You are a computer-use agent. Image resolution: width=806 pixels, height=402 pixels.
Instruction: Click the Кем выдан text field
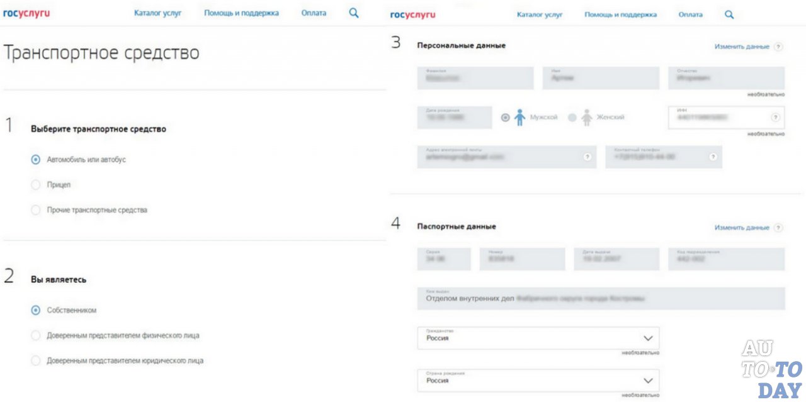(601, 299)
